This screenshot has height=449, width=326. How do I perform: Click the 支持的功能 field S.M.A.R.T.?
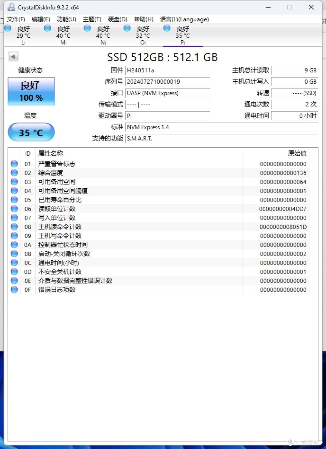coord(222,139)
